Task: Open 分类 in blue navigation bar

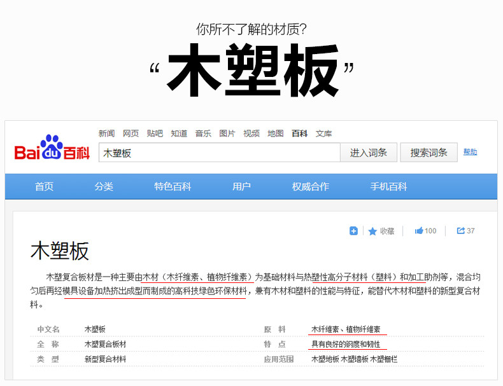Action: 104,186
